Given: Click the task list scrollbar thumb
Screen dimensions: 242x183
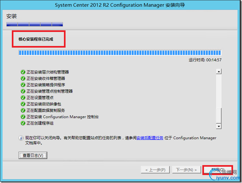Looking at the screenshot, I should 219,116.
